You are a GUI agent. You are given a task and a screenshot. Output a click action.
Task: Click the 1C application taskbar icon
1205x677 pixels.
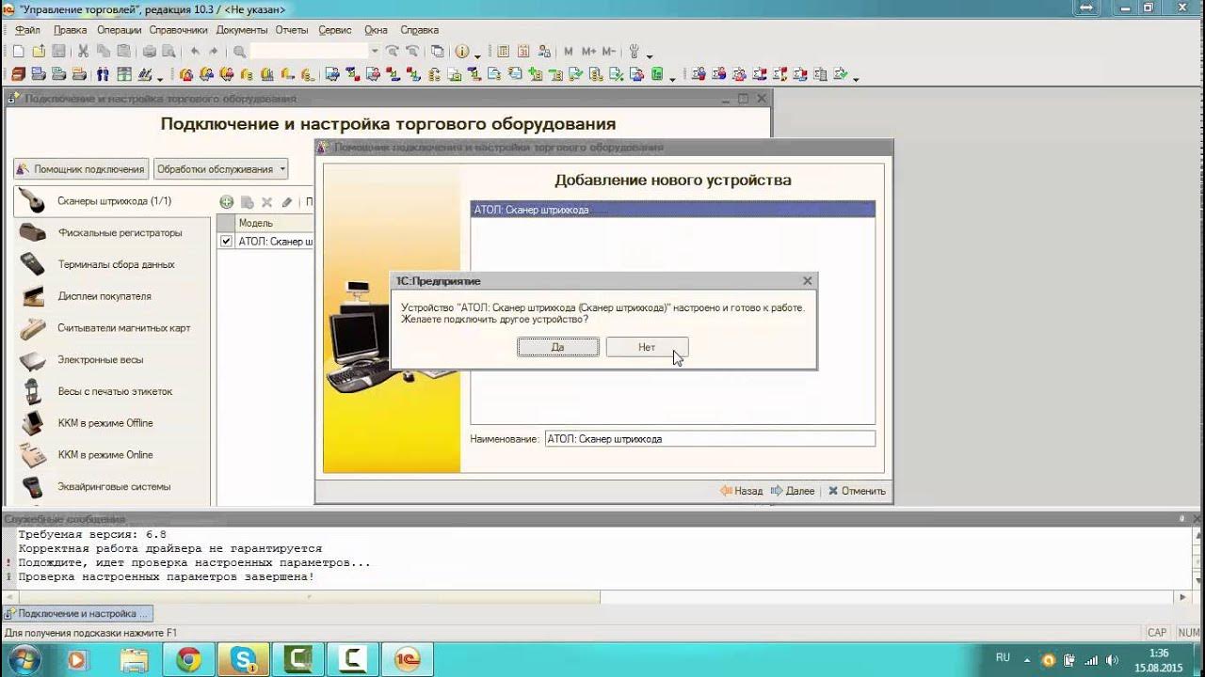(407, 660)
